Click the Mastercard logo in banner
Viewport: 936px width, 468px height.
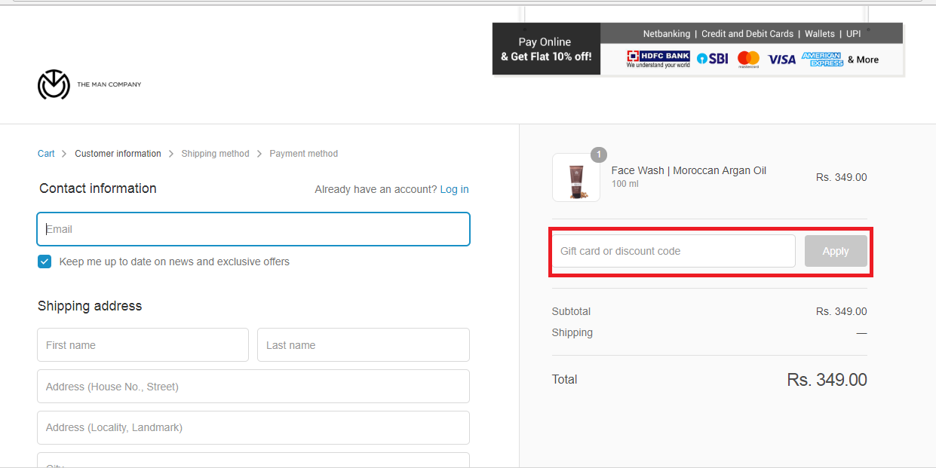point(748,60)
